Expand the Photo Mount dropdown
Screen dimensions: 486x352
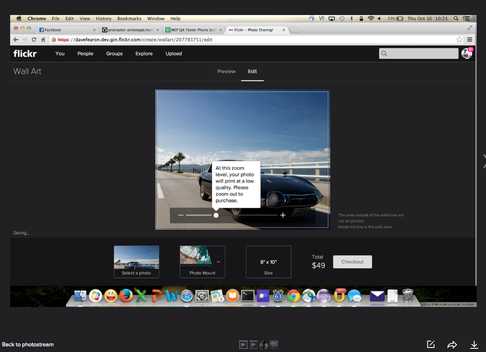[x=219, y=262]
